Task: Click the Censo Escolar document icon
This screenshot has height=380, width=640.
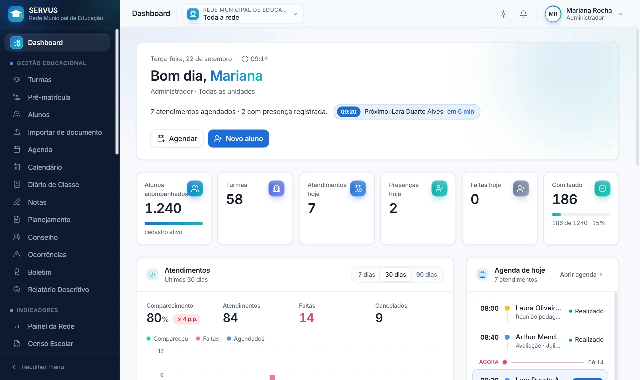Action: pos(17,344)
